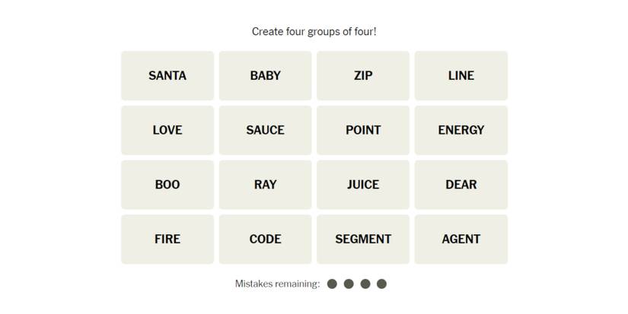
Task: Click the "Create four groups of four!" heading
Action: point(314,32)
